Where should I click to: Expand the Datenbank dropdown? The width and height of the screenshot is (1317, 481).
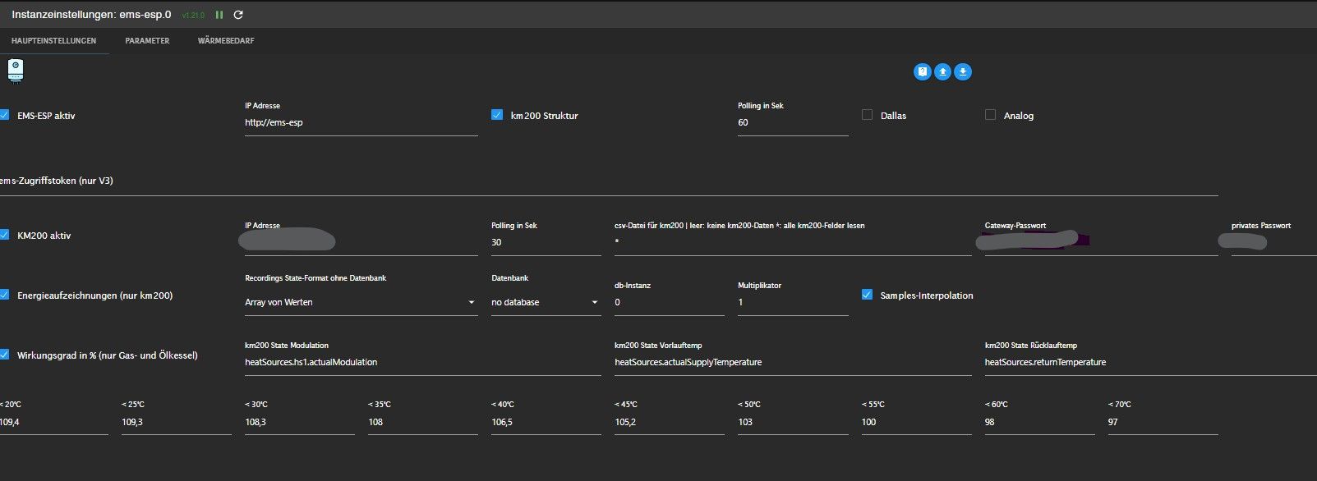pos(546,302)
